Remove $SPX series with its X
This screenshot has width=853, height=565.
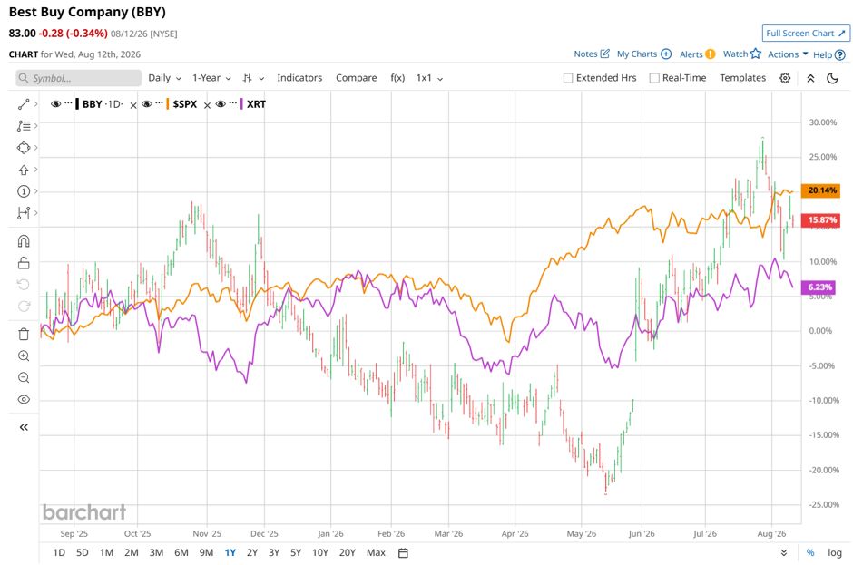207,105
